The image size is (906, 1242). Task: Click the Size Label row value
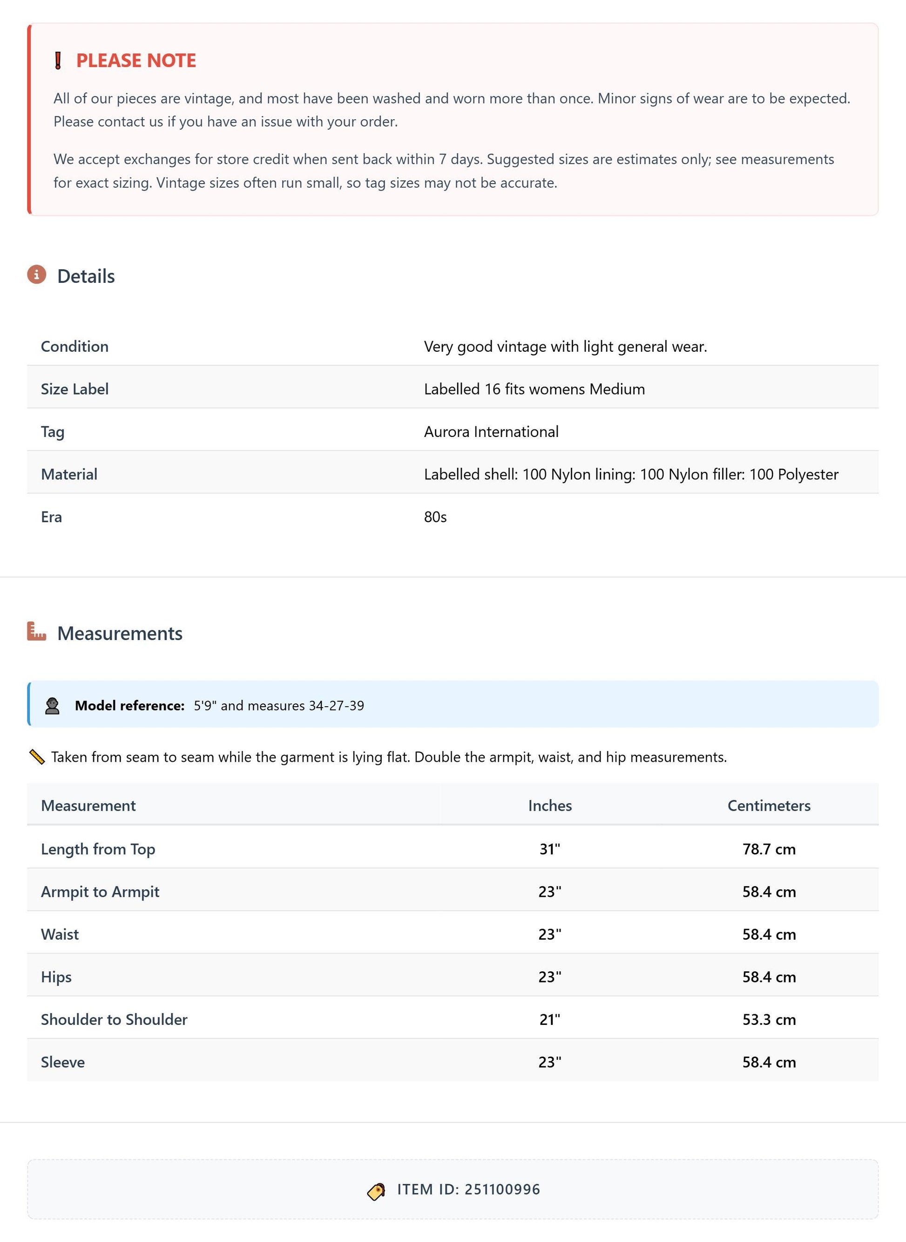534,389
